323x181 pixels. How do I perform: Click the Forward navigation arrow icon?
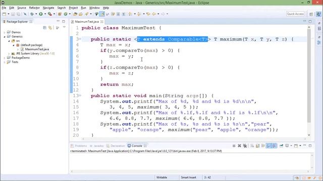coord(163,14)
